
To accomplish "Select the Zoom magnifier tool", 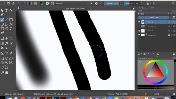I will pyautogui.click(x=2, y=72).
